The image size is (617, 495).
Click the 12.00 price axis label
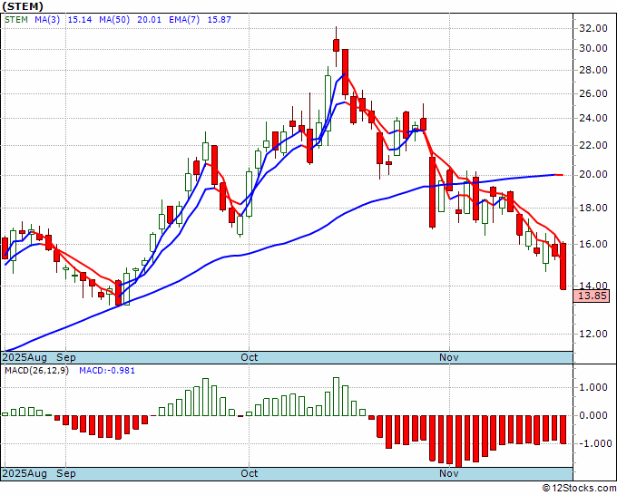click(593, 334)
